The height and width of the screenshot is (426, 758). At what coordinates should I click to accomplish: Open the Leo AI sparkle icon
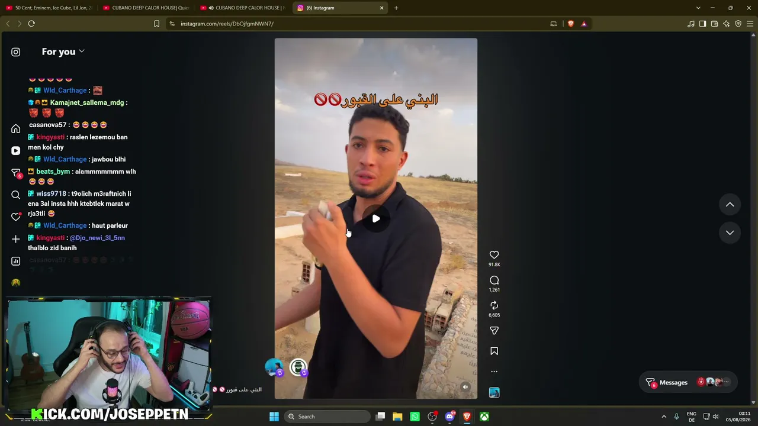click(727, 24)
